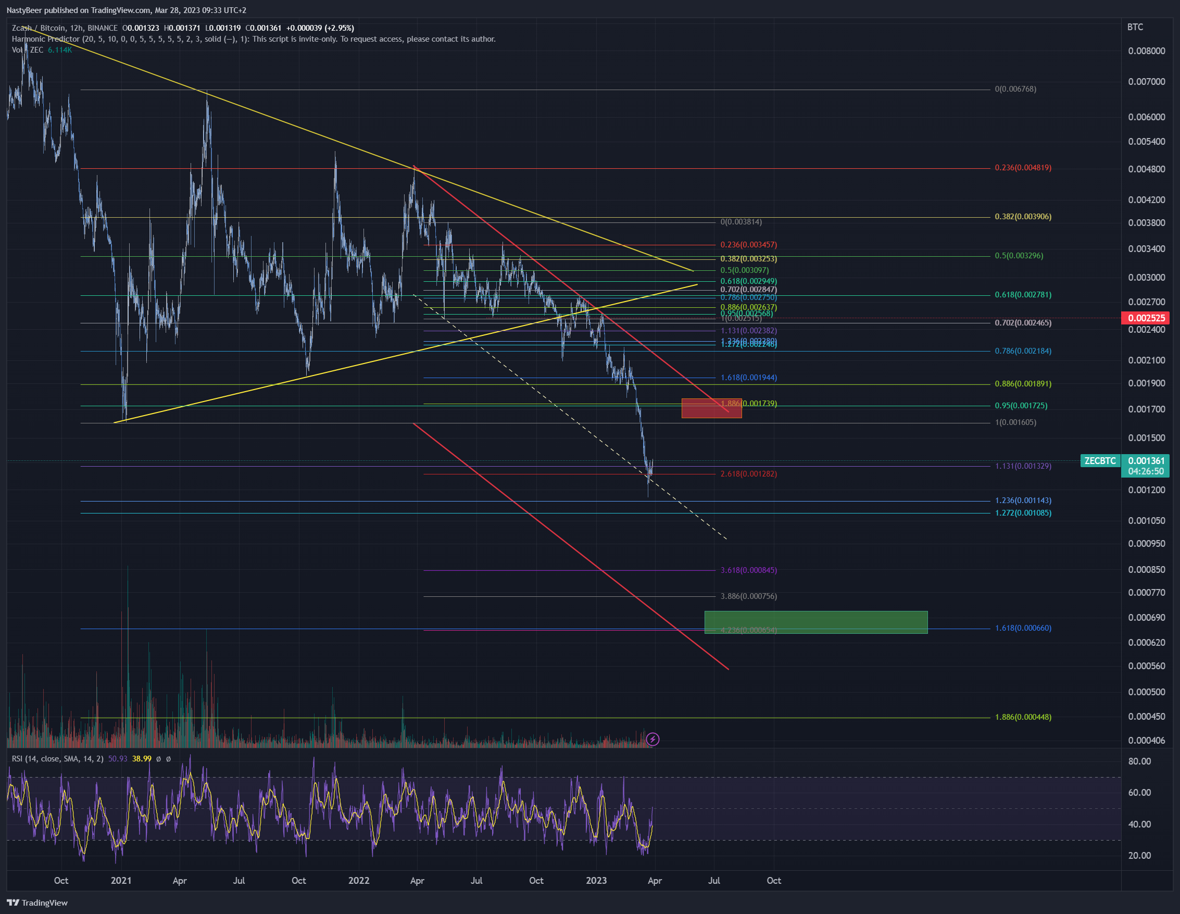Click the 0.382(0.003906) Fibonacci label
The height and width of the screenshot is (914, 1180).
tap(1023, 217)
